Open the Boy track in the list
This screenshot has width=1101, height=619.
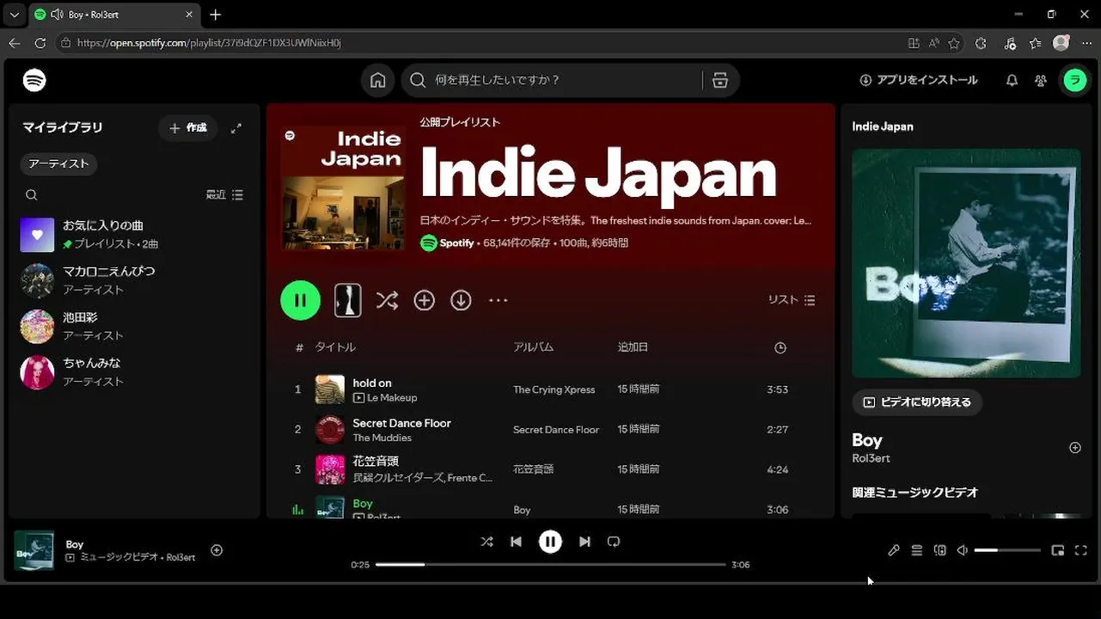[363, 504]
